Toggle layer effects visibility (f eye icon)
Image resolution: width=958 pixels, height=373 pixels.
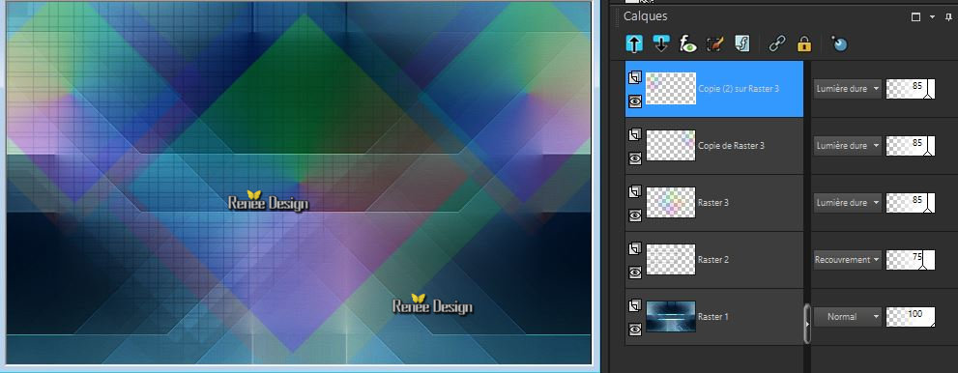click(x=688, y=43)
